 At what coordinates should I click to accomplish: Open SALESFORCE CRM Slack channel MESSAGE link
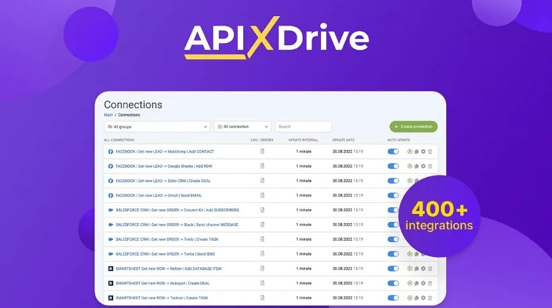(177, 225)
